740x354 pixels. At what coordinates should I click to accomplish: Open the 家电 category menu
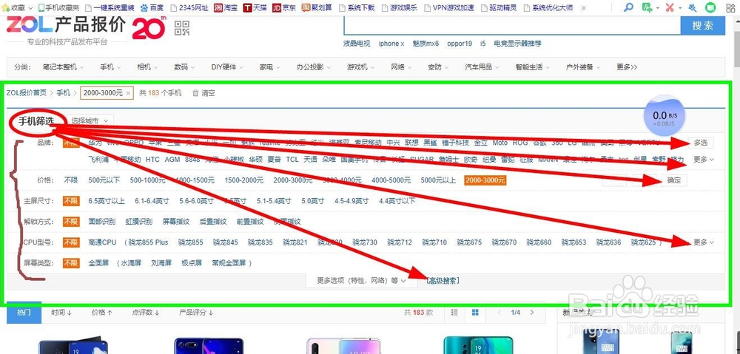[270, 67]
